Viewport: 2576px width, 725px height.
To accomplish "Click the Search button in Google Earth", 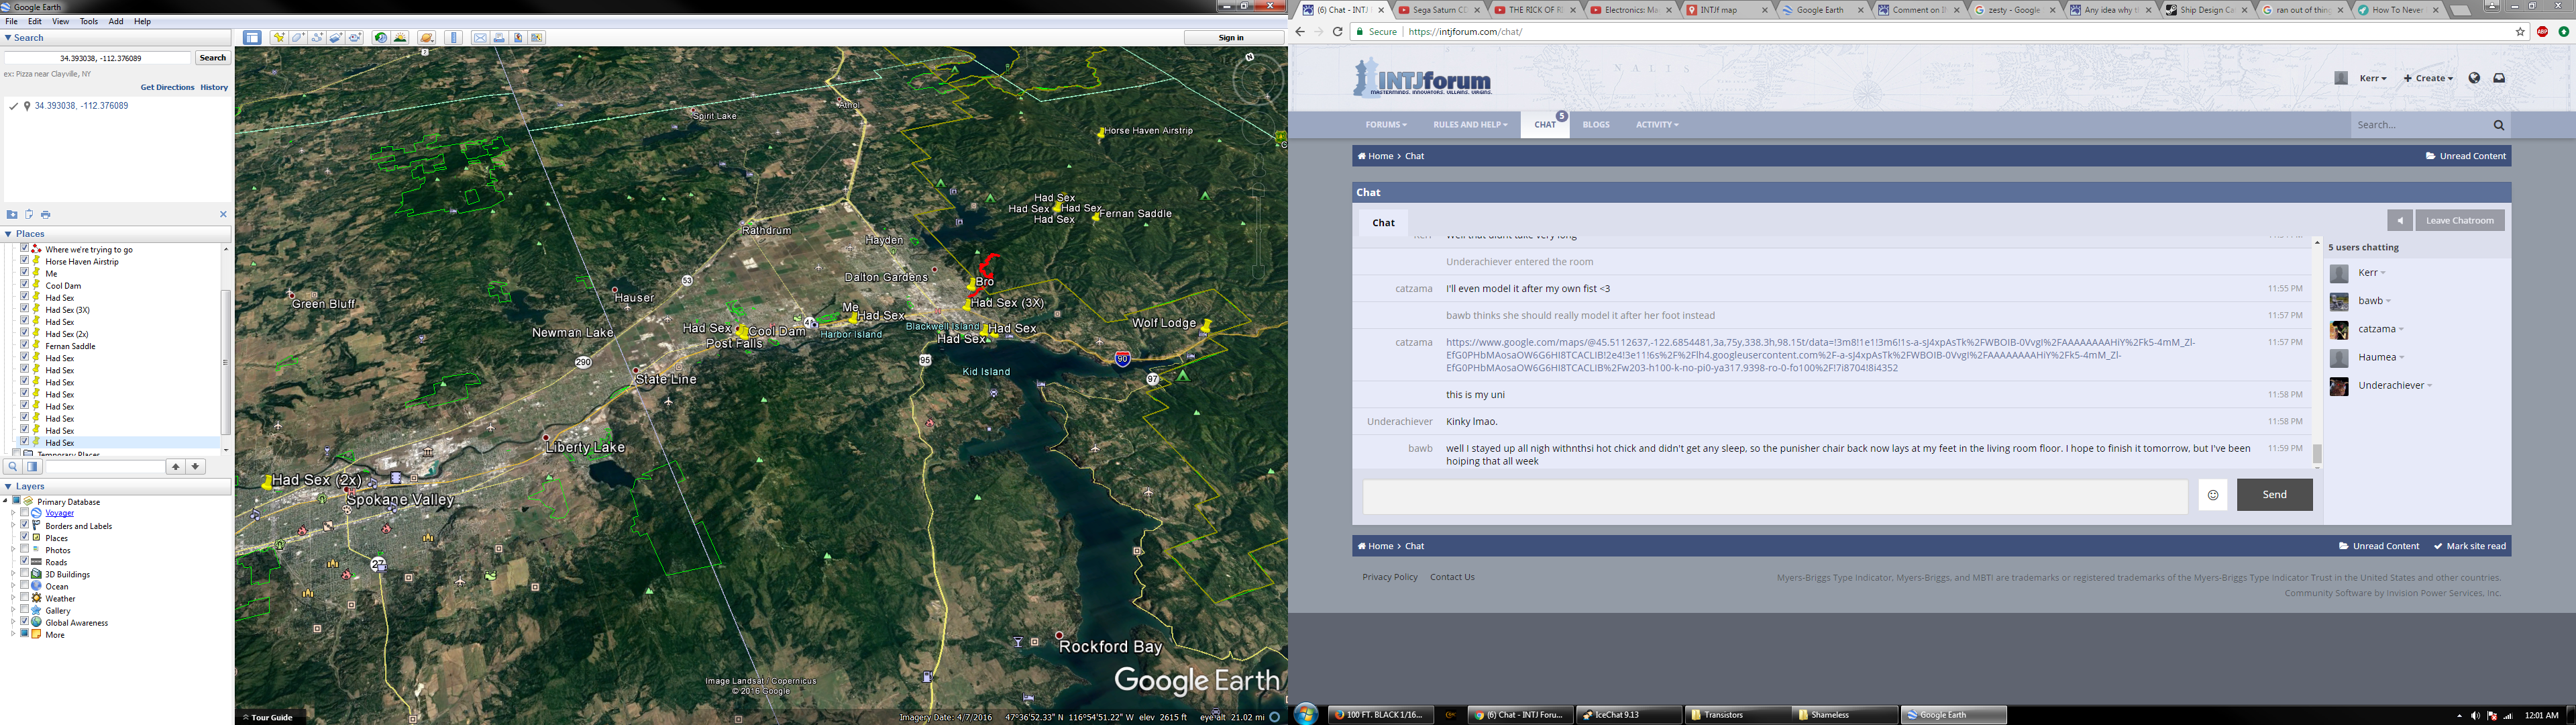I will pos(213,58).
